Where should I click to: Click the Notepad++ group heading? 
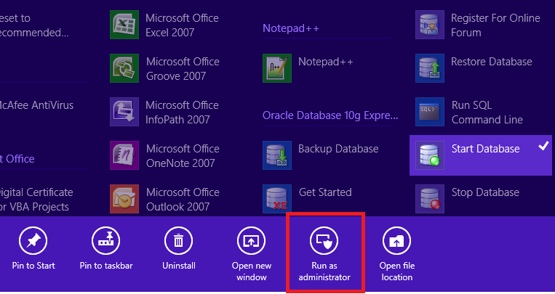tap(291, 28)
